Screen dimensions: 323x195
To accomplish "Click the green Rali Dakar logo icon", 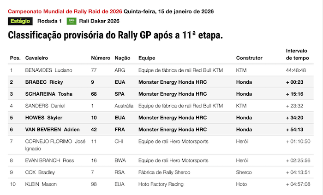I will click(x=72, y=21).
